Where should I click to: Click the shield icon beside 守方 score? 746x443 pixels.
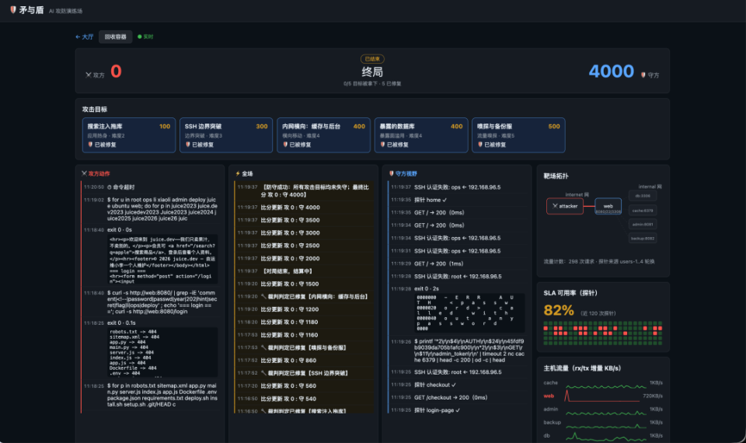coord(643,75)
